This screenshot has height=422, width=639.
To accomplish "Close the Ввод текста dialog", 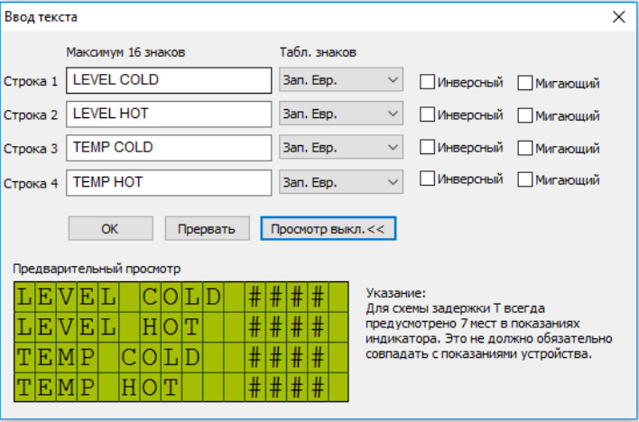I will [618, 17].
